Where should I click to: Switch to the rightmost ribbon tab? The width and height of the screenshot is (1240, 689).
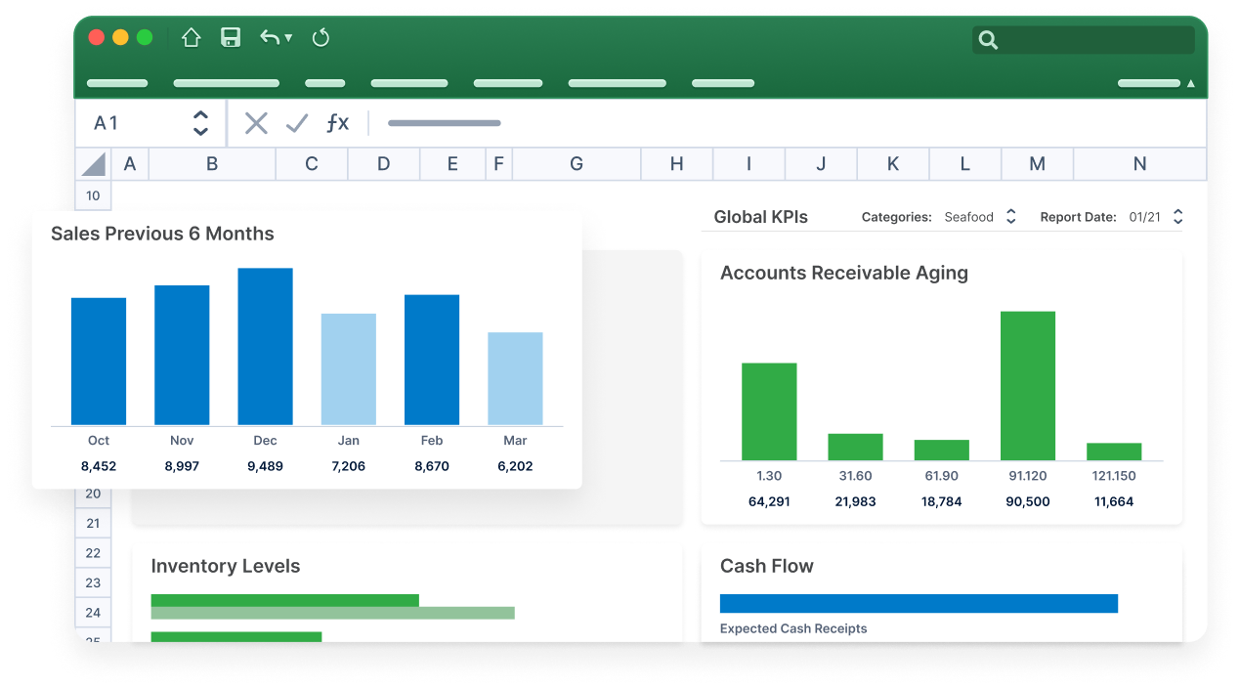tap(1149, 83)
